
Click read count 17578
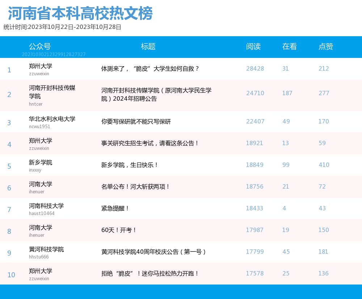coord(254,273)
